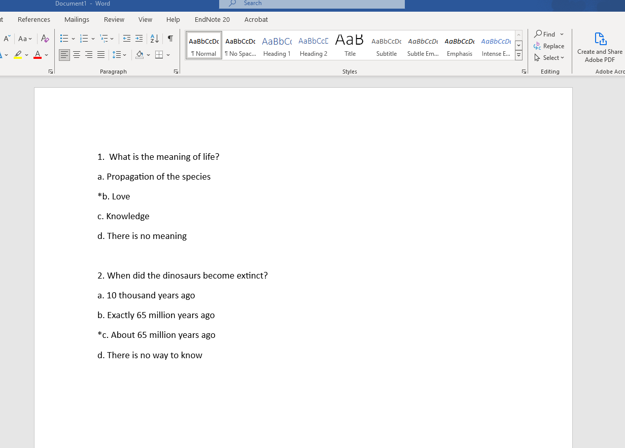Click the Search field in the title bar
The height and width of the screenshot is (448, 625).
pos(312,4)
